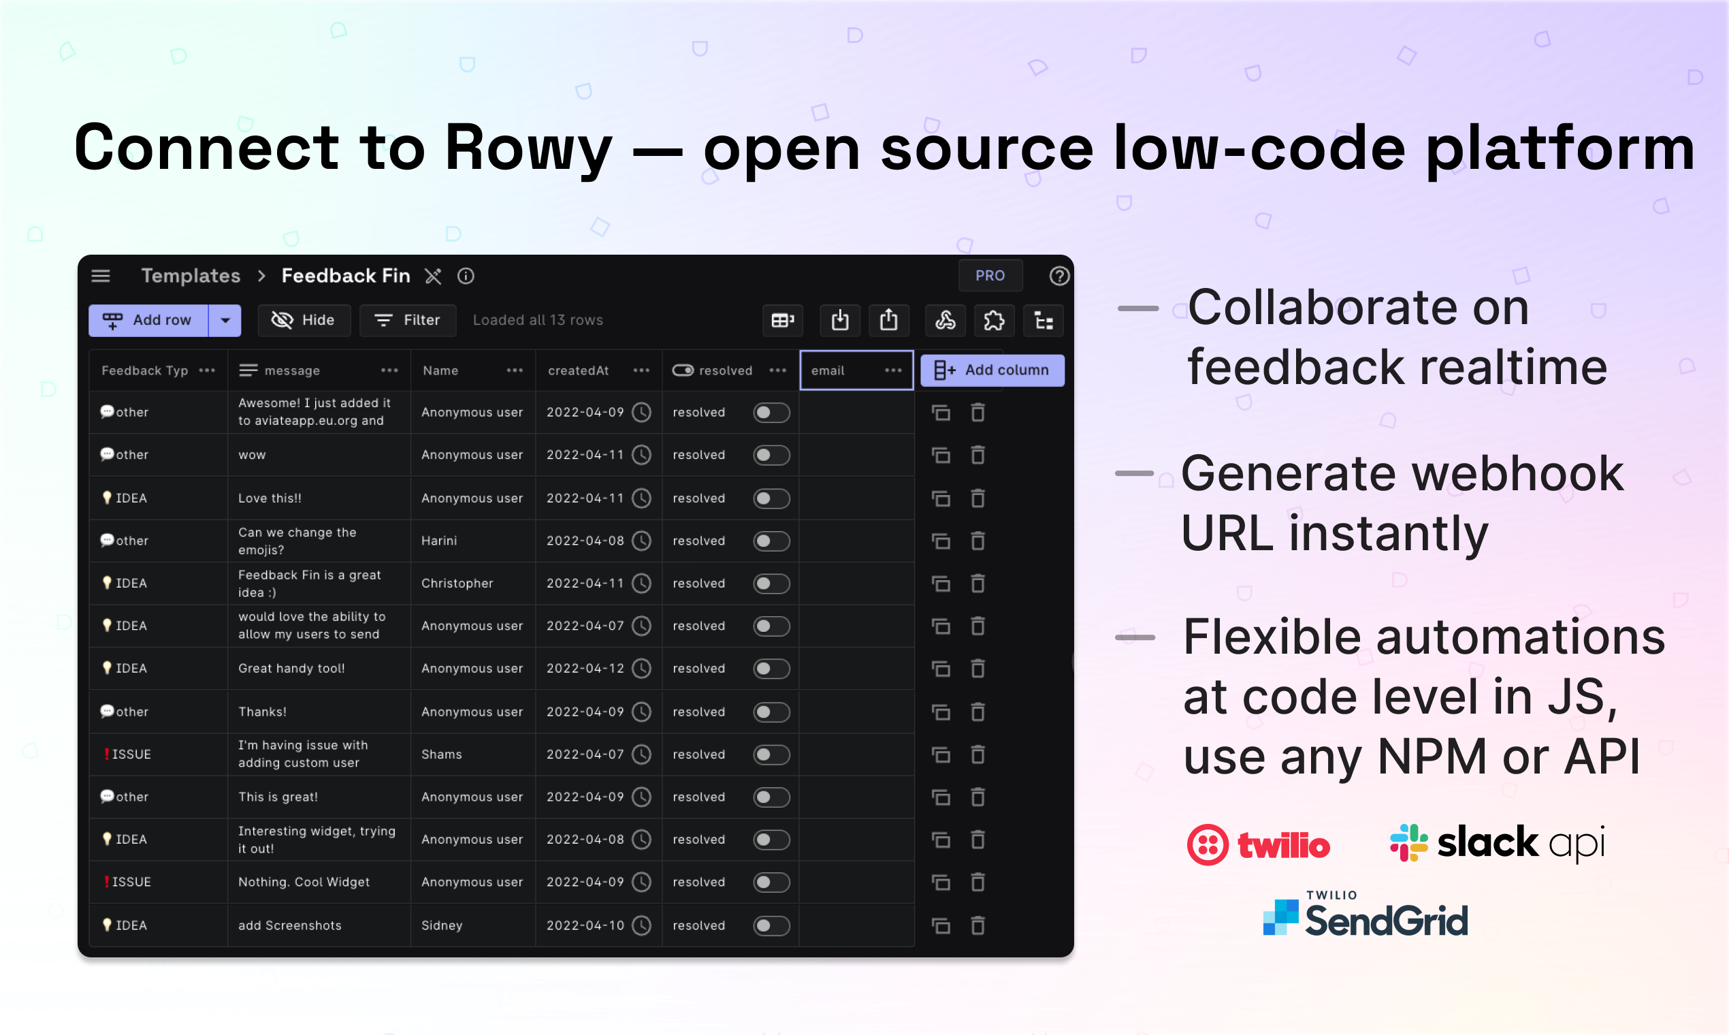Click the import data icon
Viewport: 1729px width, 1035px height.
click(839, 320)
